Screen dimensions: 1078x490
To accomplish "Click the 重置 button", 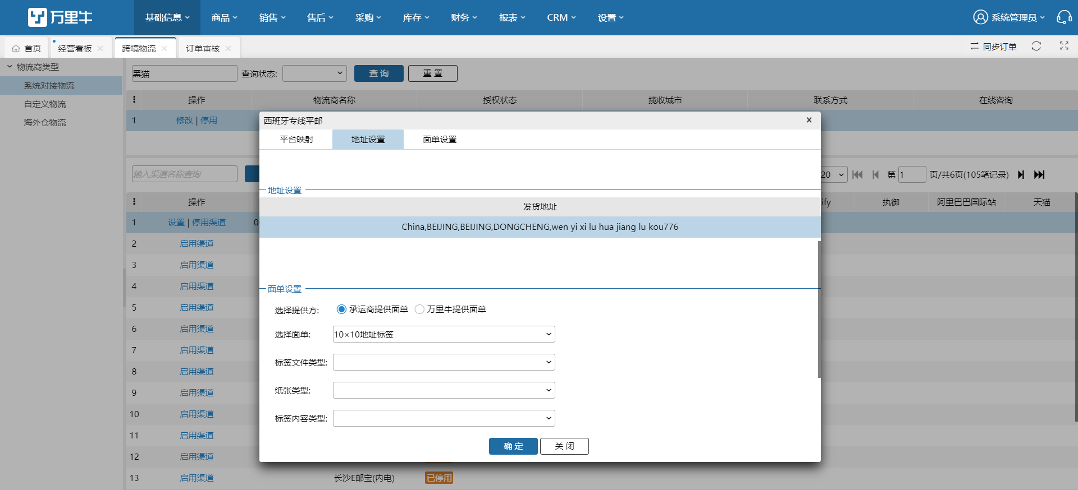I will [x=433, y=73].
